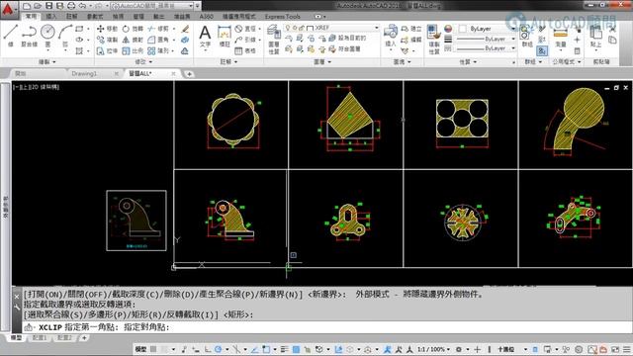Expand the Annotation (註解) panel
The width and height of the screenshot is (633, 356).
point(228,61)
